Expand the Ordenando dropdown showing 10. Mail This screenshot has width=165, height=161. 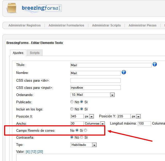pos(92,95)
